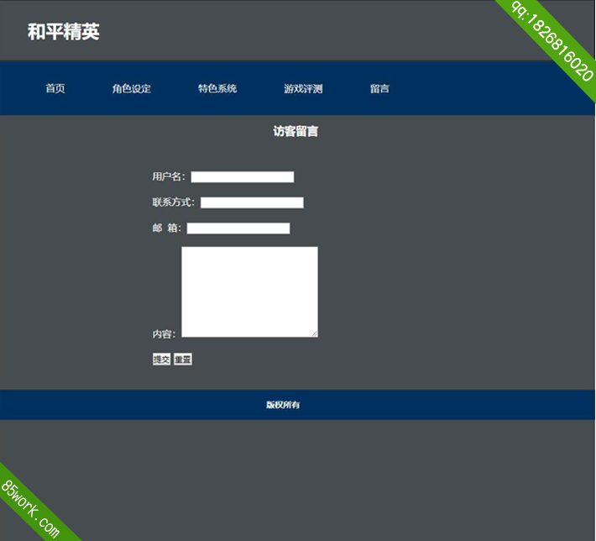Screen dimensions: 596x541
Task: Grab the textarea resize handle corner
Action: (x=315, y=334)
